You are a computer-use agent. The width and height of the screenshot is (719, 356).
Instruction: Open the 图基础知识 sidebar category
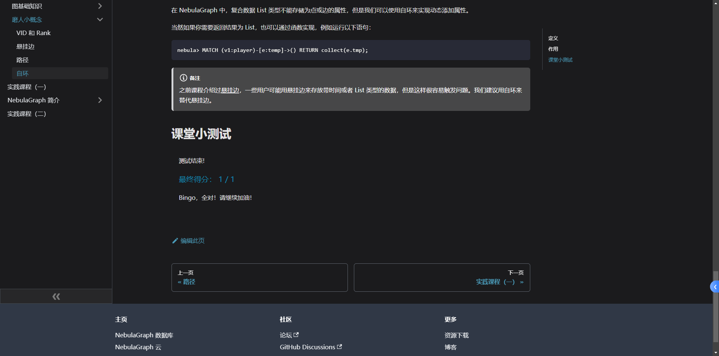pyautogui.click(x=27, y=6)
